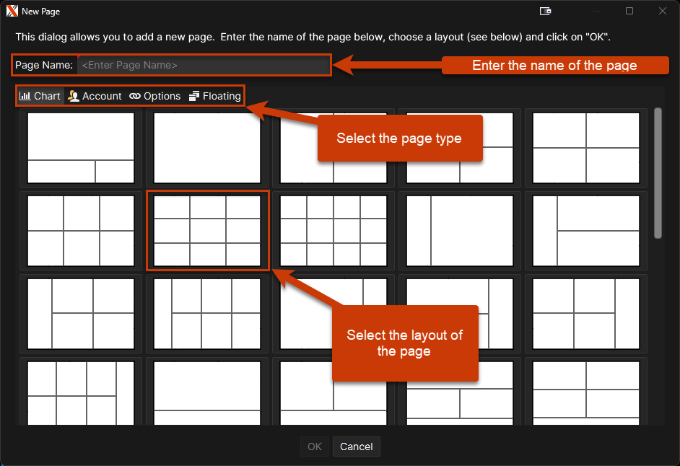This screenshot has height=466, width=680.
Task: Click the window docking icon in title bar
Action: [x=546, y=12]
